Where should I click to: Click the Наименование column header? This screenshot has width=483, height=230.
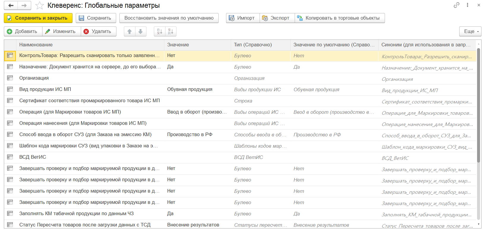90,45
